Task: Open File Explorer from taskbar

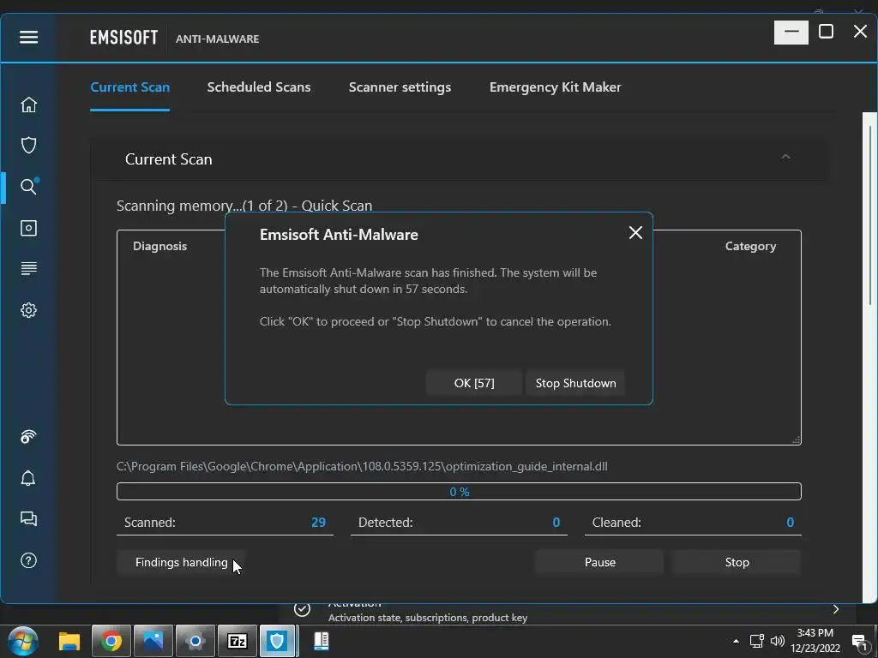Action: point(69,641)
